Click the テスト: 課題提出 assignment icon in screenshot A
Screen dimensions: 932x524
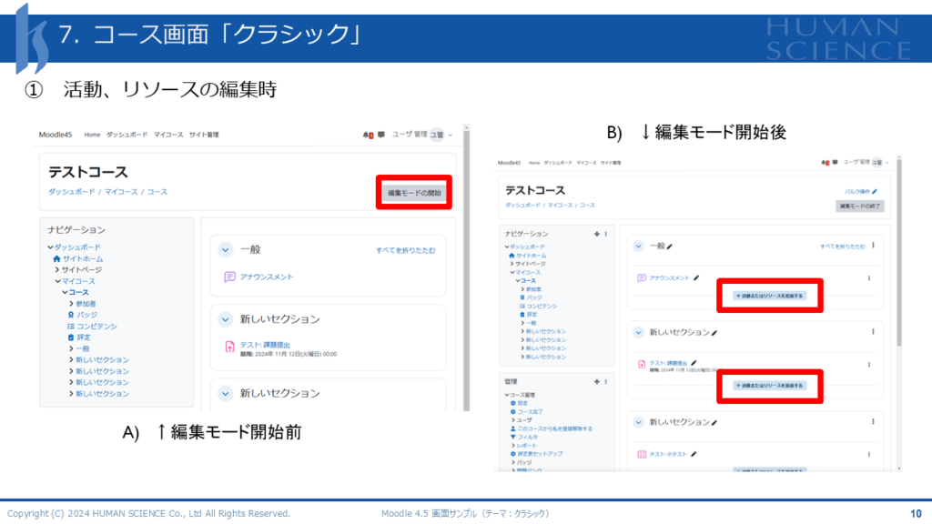pos(229,347)
